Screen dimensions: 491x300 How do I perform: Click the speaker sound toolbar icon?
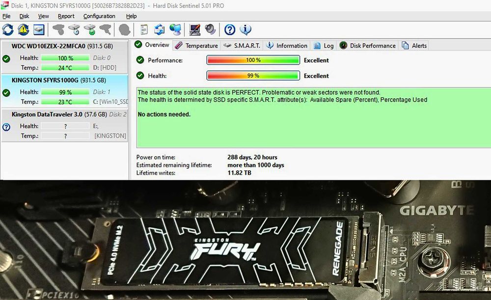point(210,30)
